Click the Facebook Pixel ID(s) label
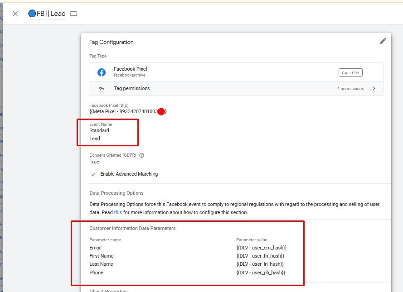403x292 pixels. 109,105
